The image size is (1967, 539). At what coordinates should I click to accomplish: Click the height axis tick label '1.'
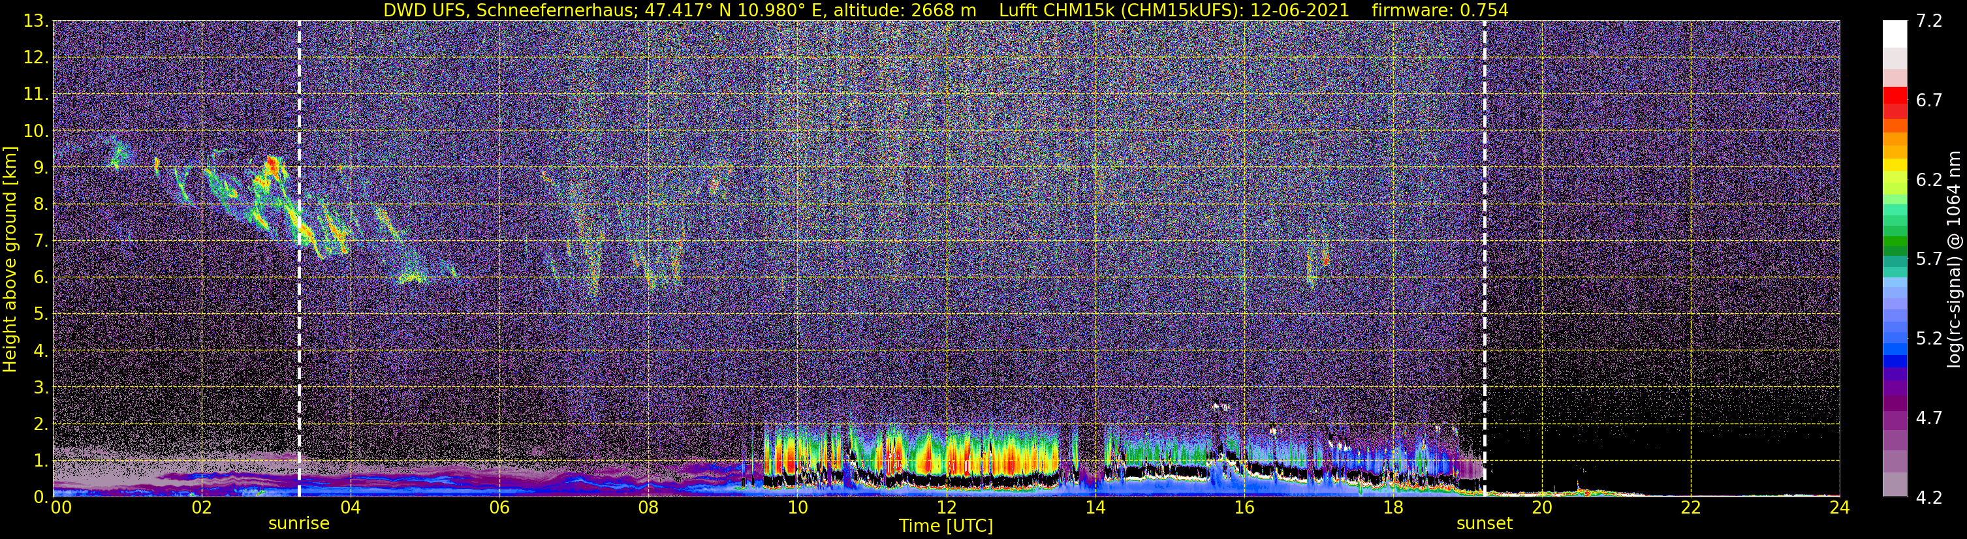41,461
